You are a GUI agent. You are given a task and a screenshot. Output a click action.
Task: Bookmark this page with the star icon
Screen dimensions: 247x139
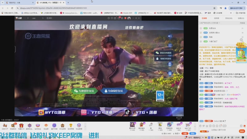pos(214,8)
